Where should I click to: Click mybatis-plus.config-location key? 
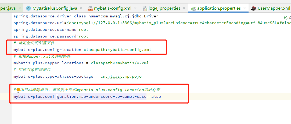[x=47, y=50]
